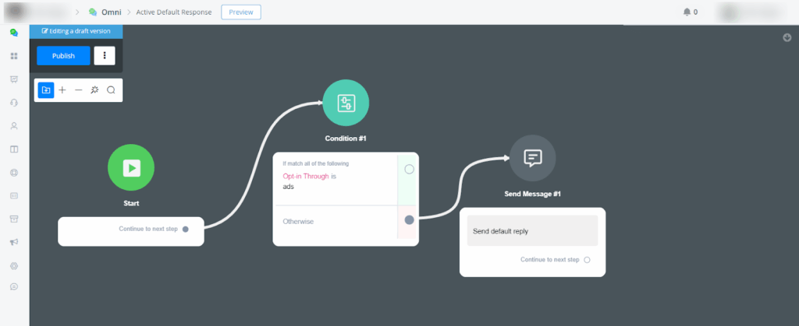Click the zoom out minus icon
799x326 pixels.
pos(78,90)
